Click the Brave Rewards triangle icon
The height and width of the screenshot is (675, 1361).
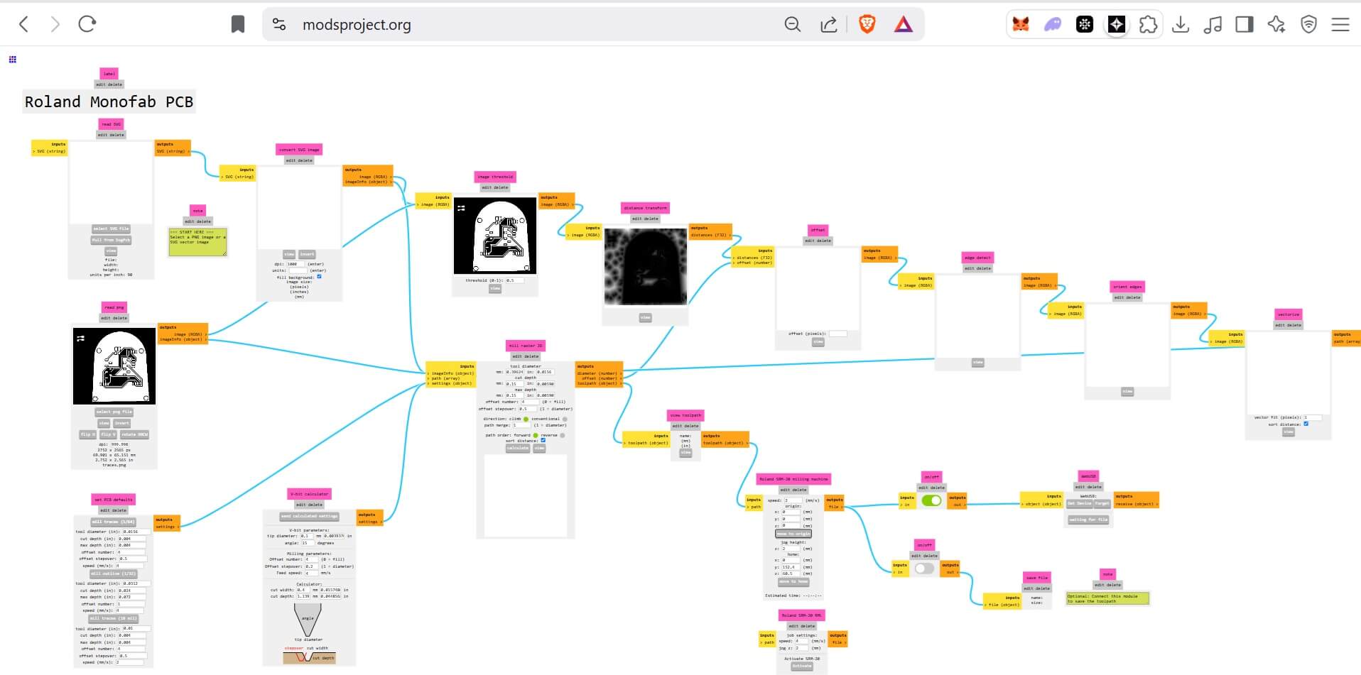pyautogui.click(x=904, y=25)
